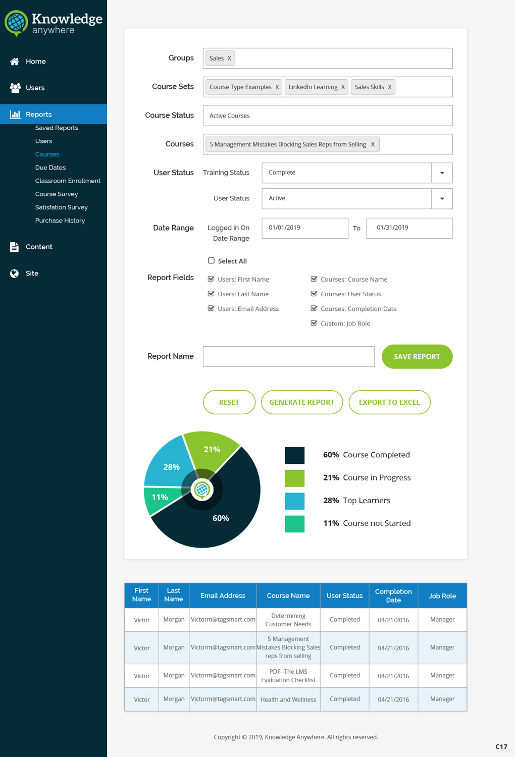Screen dimensions: 515x757
Task: Click the blue Top Learners swatch
Action: tap(295, 501)
